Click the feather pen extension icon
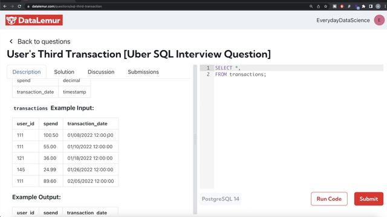This screenshot has width=387, height=217. coord(349,7)
